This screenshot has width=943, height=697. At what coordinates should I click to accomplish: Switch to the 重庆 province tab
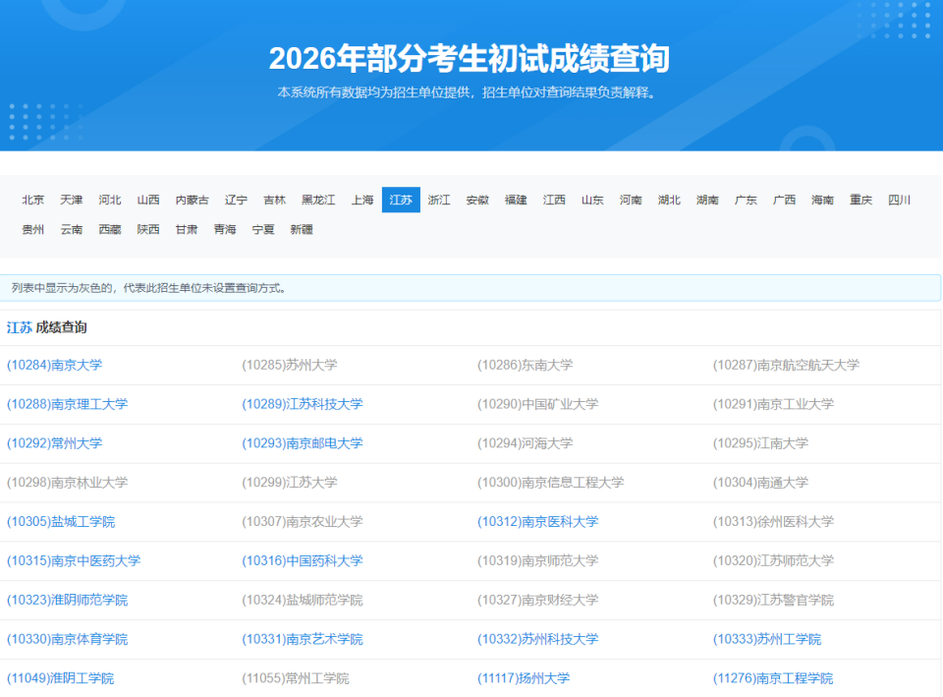[860, 199]
